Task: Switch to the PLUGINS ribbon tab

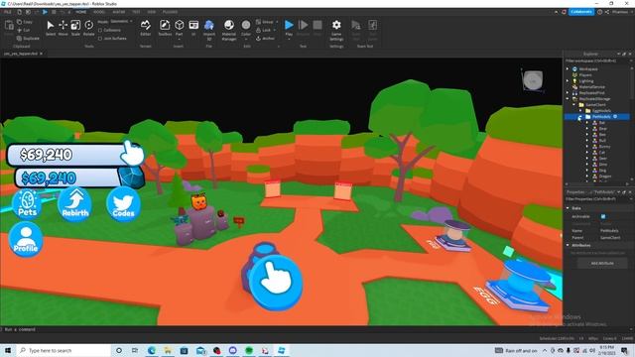Action: [x=170, y=12]
